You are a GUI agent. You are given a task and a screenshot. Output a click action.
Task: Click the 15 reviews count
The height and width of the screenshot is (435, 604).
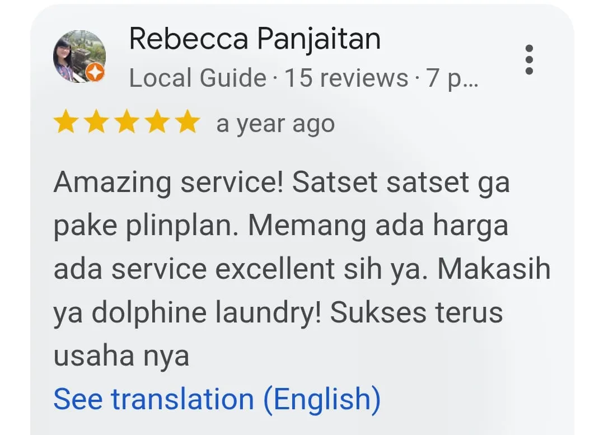(346, 78)
